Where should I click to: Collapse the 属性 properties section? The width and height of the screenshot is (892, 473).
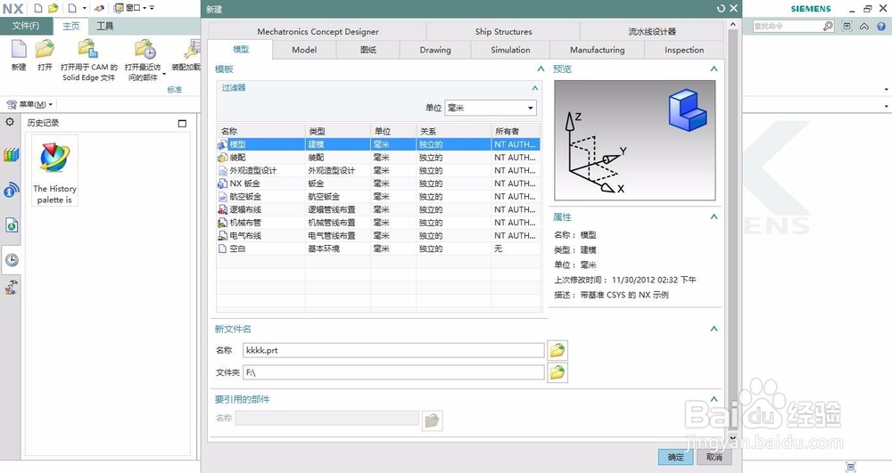pos(714,217)
